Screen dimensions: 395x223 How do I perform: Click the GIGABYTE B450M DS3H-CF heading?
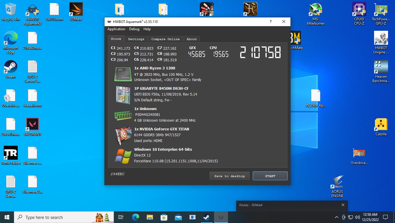coord(161,89)
